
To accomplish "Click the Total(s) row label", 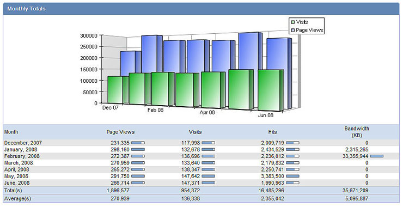I will [x=13, y=191].
